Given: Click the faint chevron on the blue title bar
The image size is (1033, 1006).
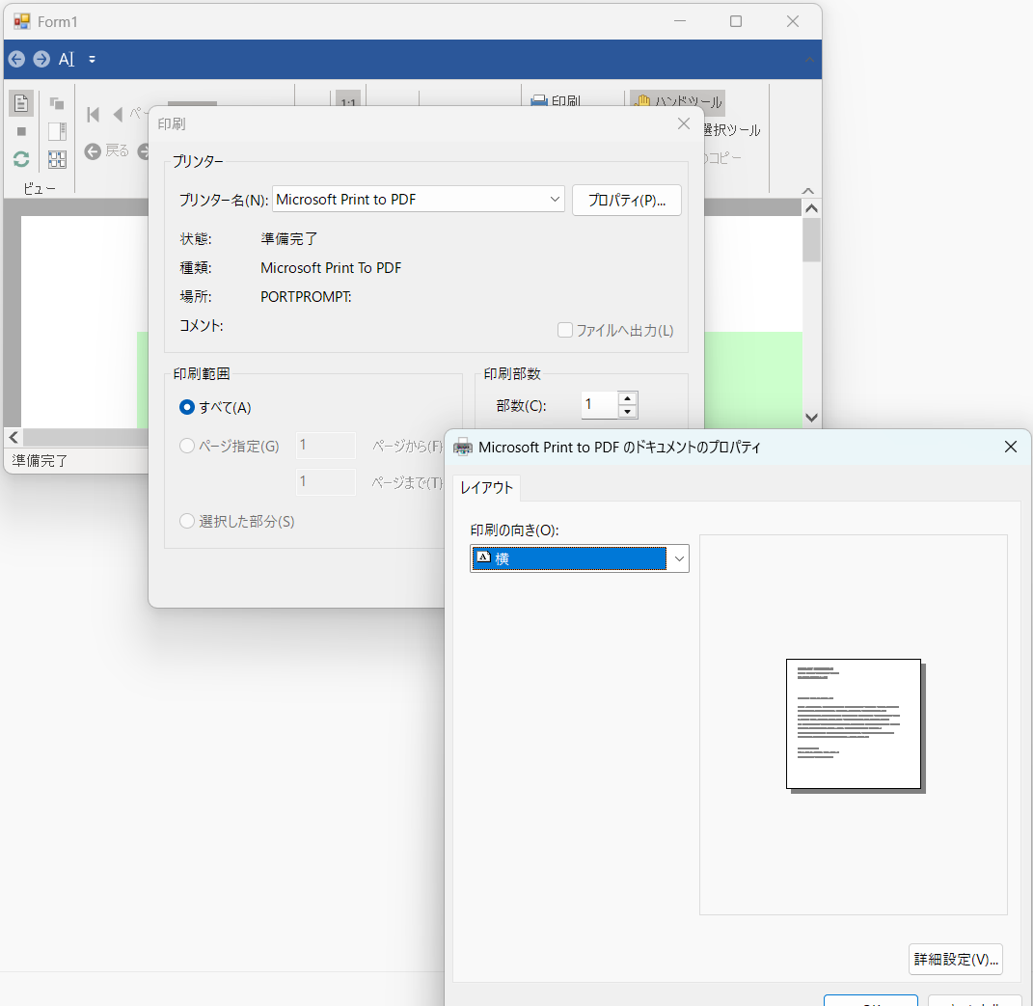Looking at the screenshot, I should (x=809, y=60).
